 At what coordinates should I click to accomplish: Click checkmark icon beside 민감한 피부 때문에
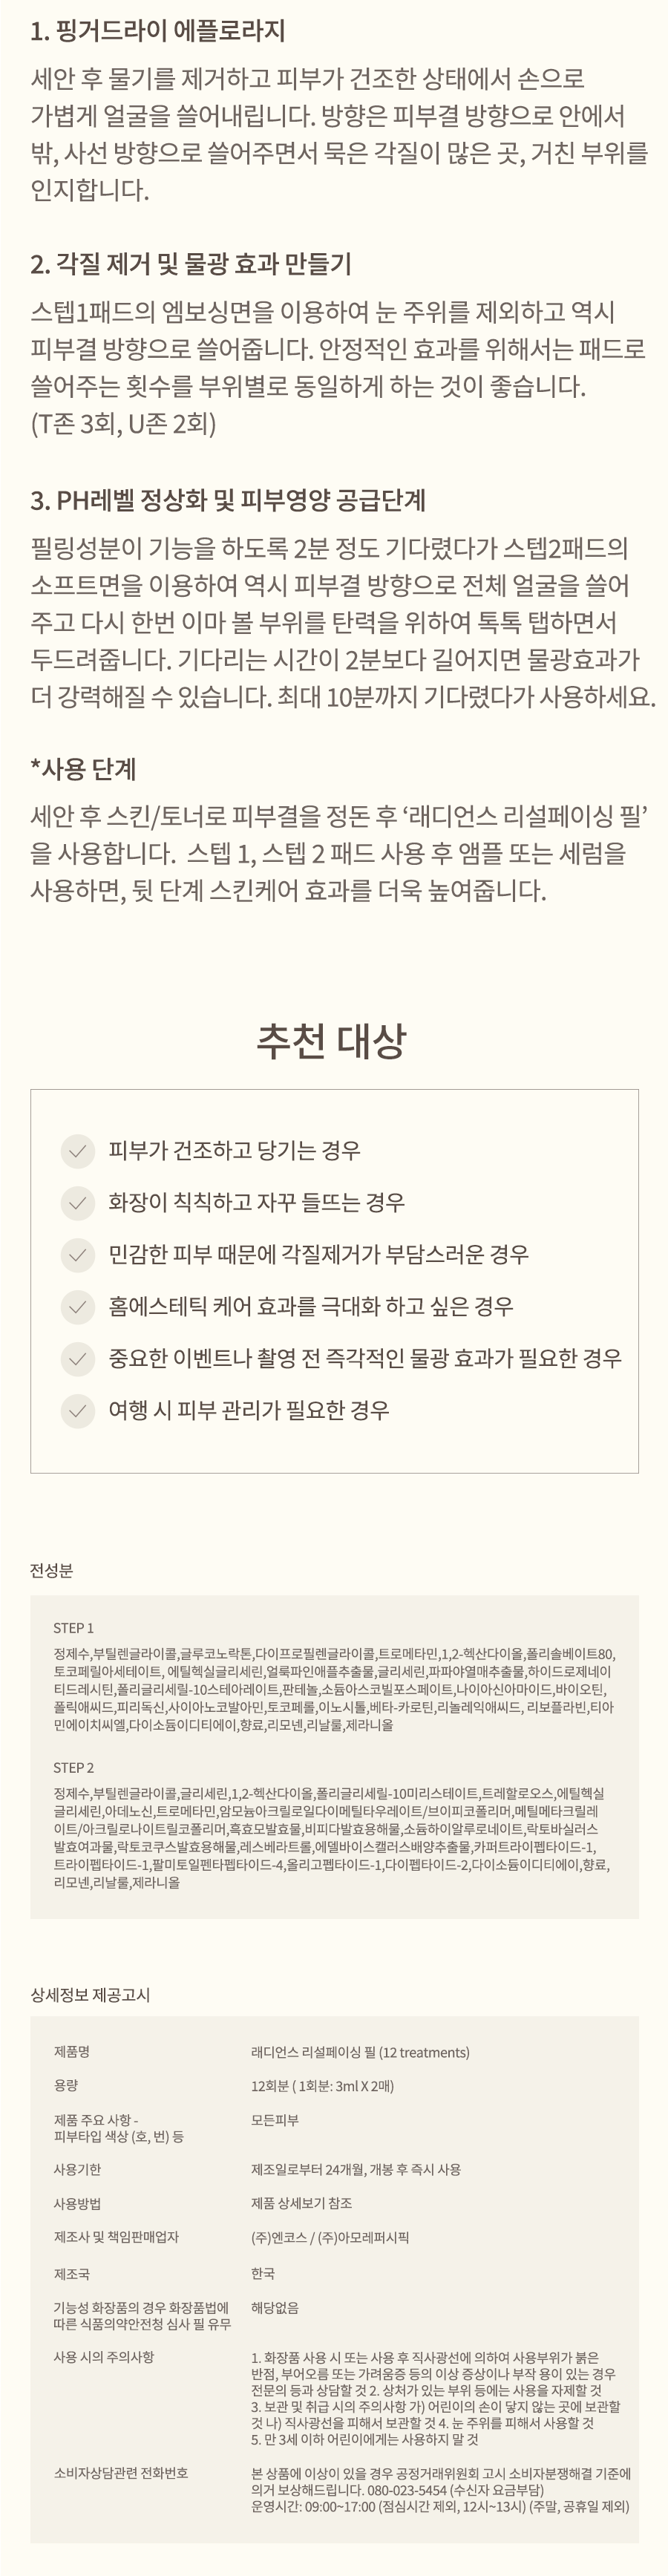pos(77,1255)
